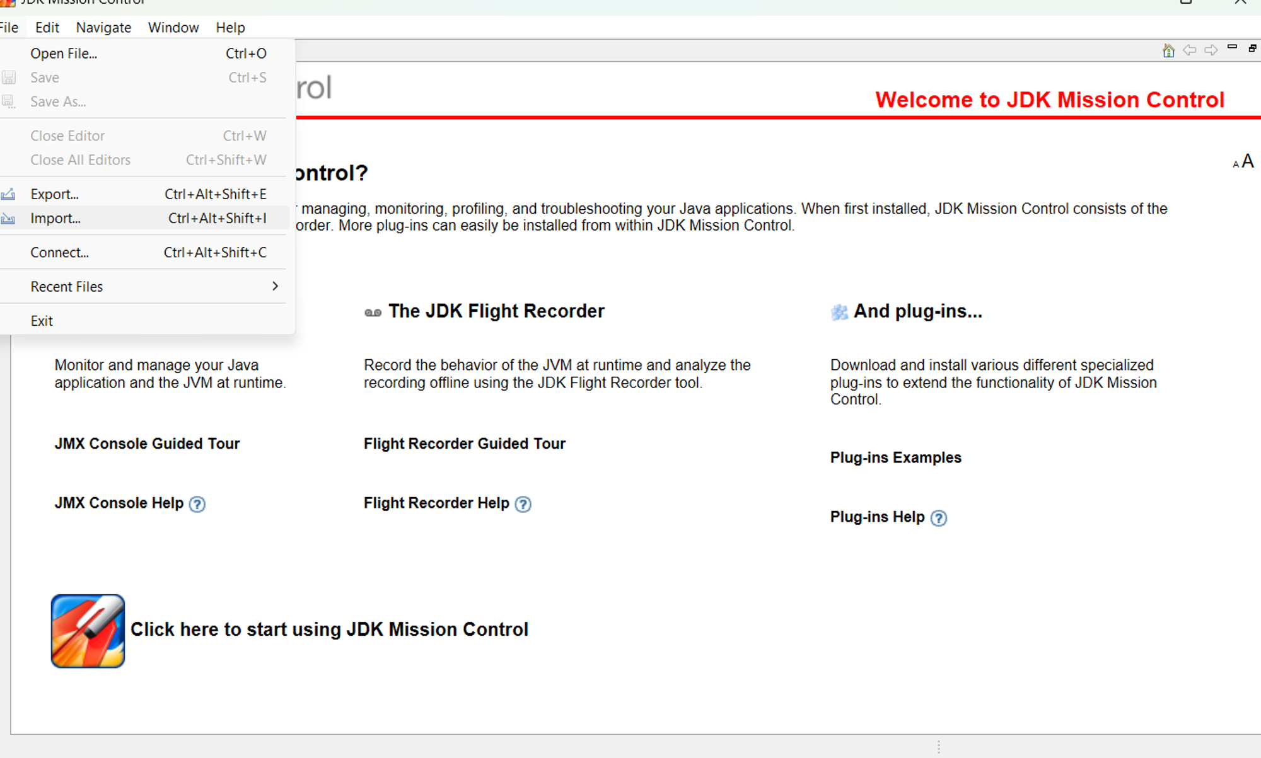
Task: Click the Plug-ins Help question icon
Action: pyautogui.click(x=939, y=518)
